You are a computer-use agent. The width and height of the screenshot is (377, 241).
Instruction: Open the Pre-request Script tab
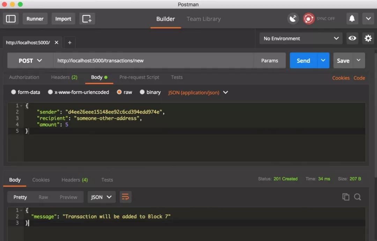(x=139, y=77)
